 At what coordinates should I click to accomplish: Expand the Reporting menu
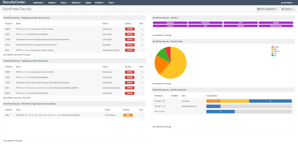(x=77, y=3)
